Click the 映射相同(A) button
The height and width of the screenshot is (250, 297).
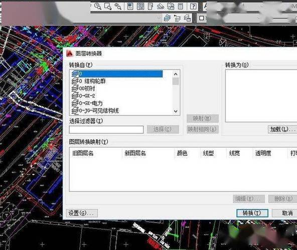(x=203, y=129)
